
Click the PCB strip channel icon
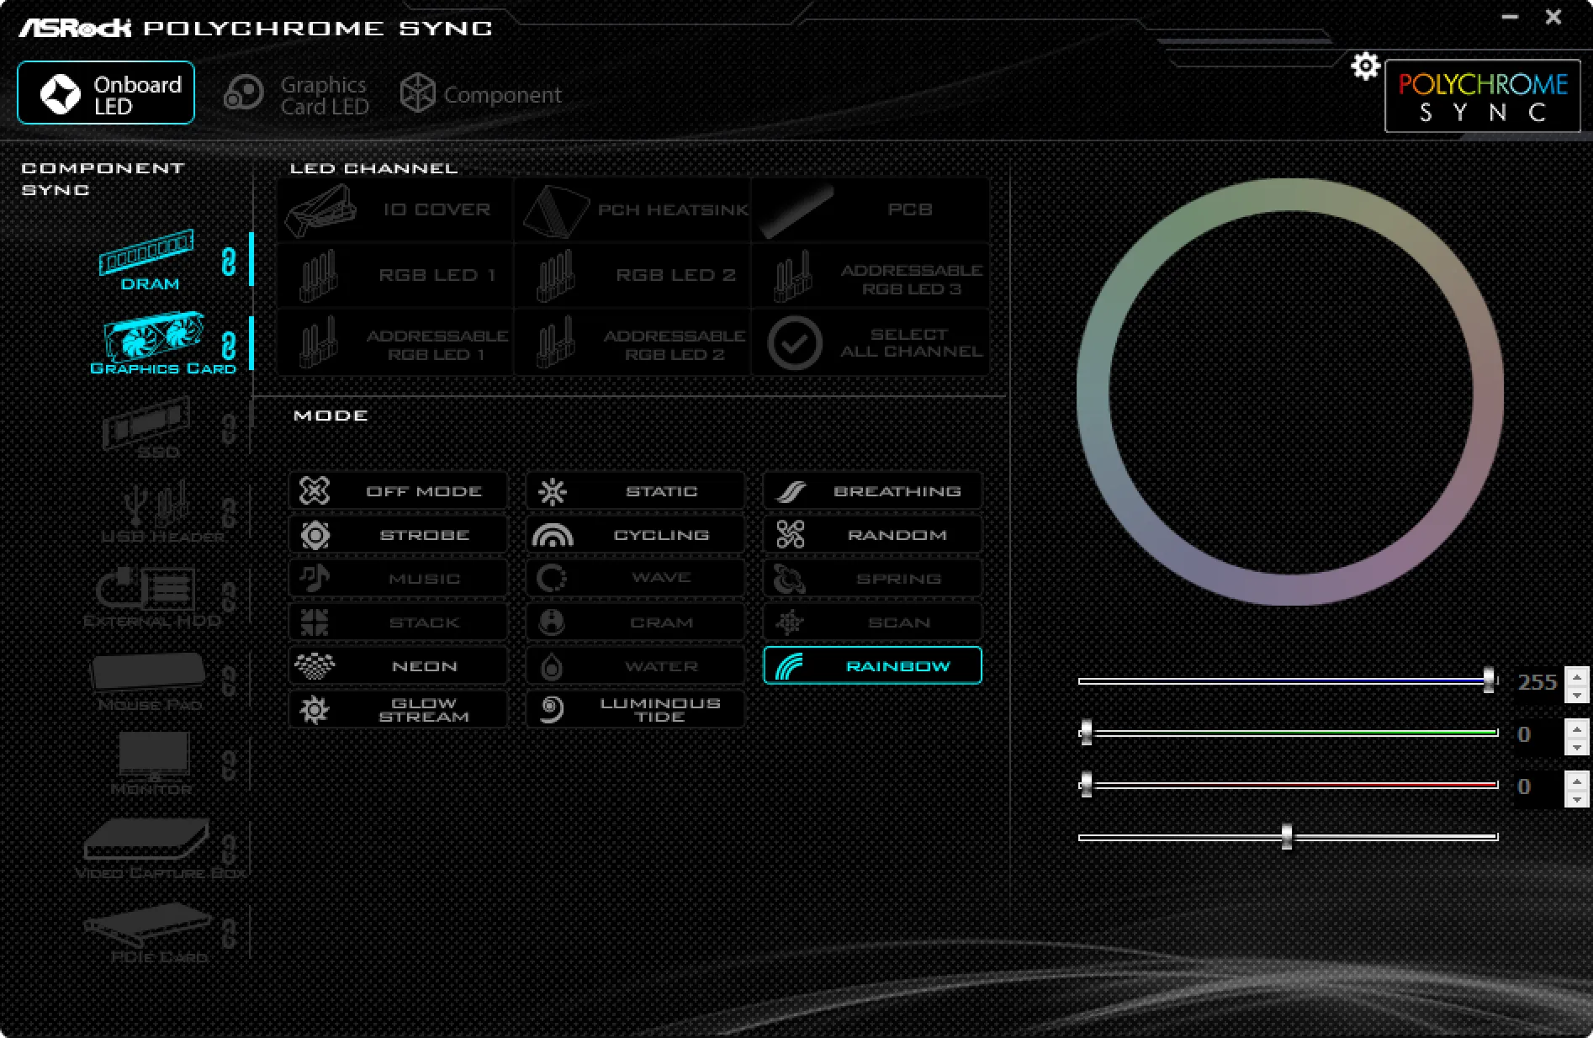click(x=796, y=210)
